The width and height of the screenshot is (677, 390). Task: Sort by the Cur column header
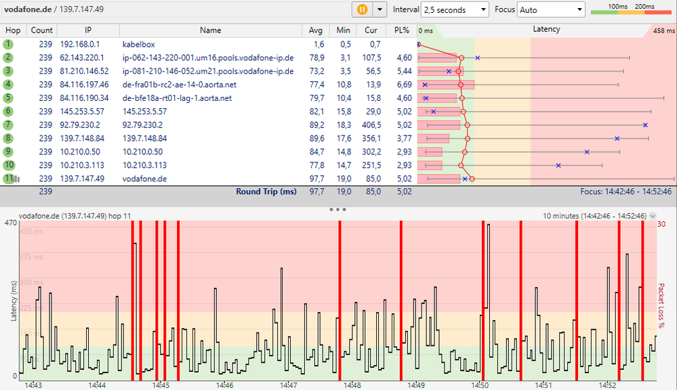[x=371, y=30]
